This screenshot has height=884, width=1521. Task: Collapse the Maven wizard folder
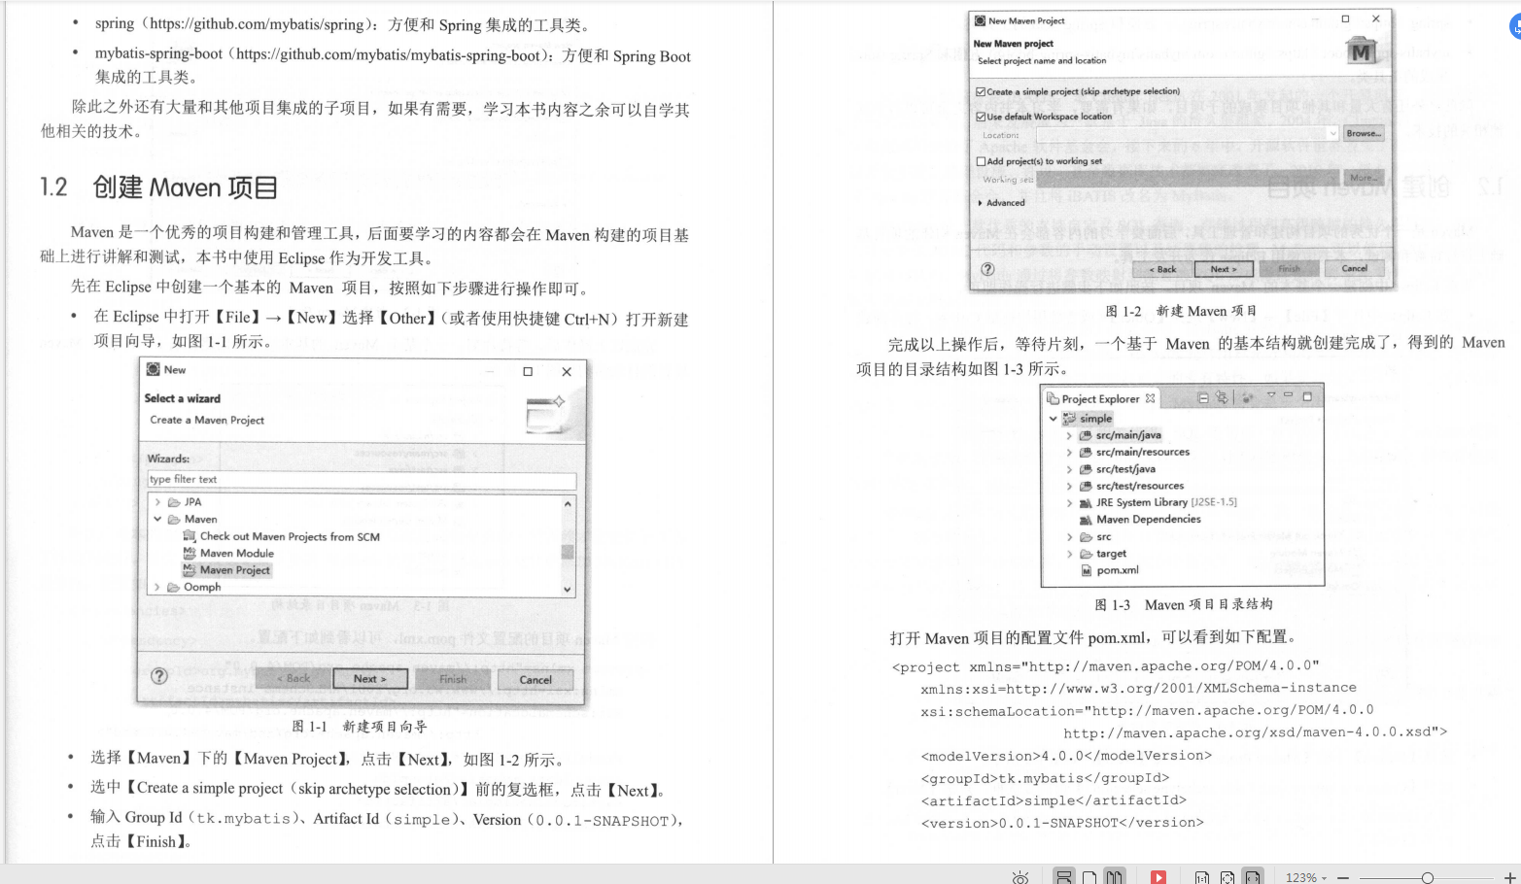pyautogui.click(x=157, y=519)
